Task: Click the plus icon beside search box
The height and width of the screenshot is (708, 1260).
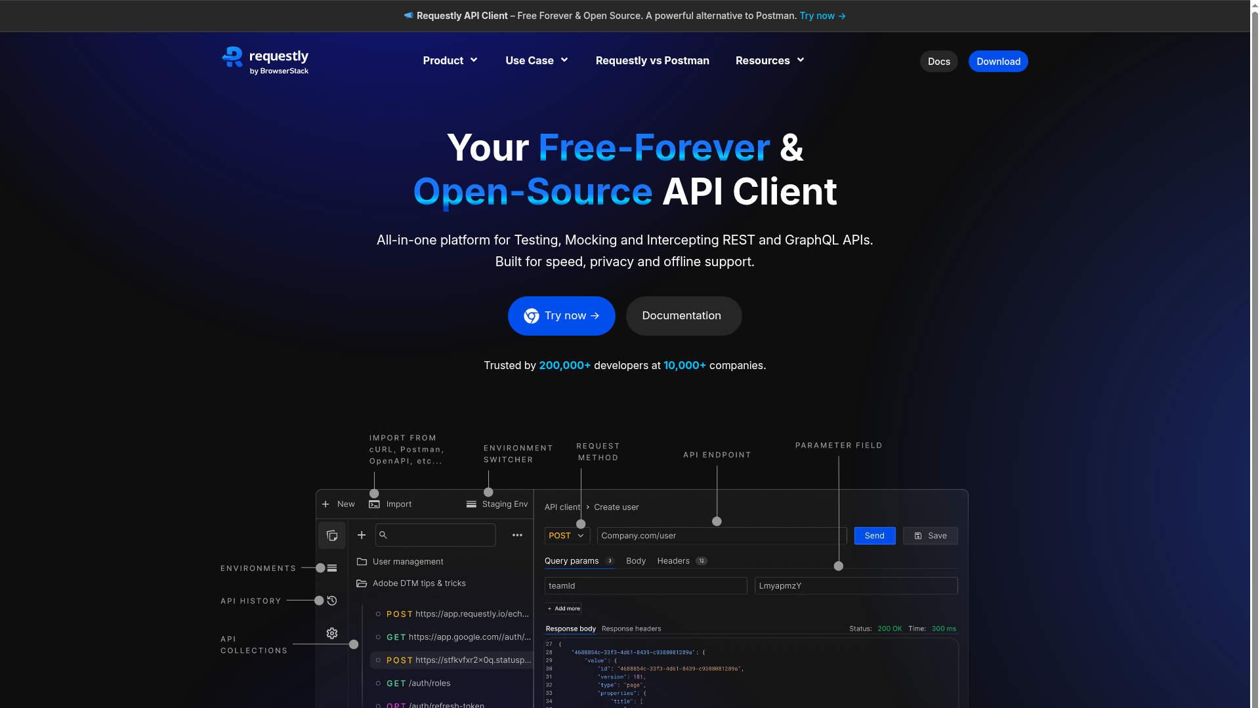Action: [x=362, y=535]
